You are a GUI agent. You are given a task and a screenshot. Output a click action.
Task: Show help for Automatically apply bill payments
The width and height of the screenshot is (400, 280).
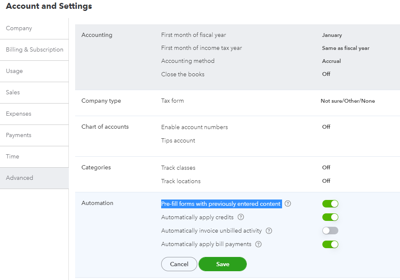[259, 244]
